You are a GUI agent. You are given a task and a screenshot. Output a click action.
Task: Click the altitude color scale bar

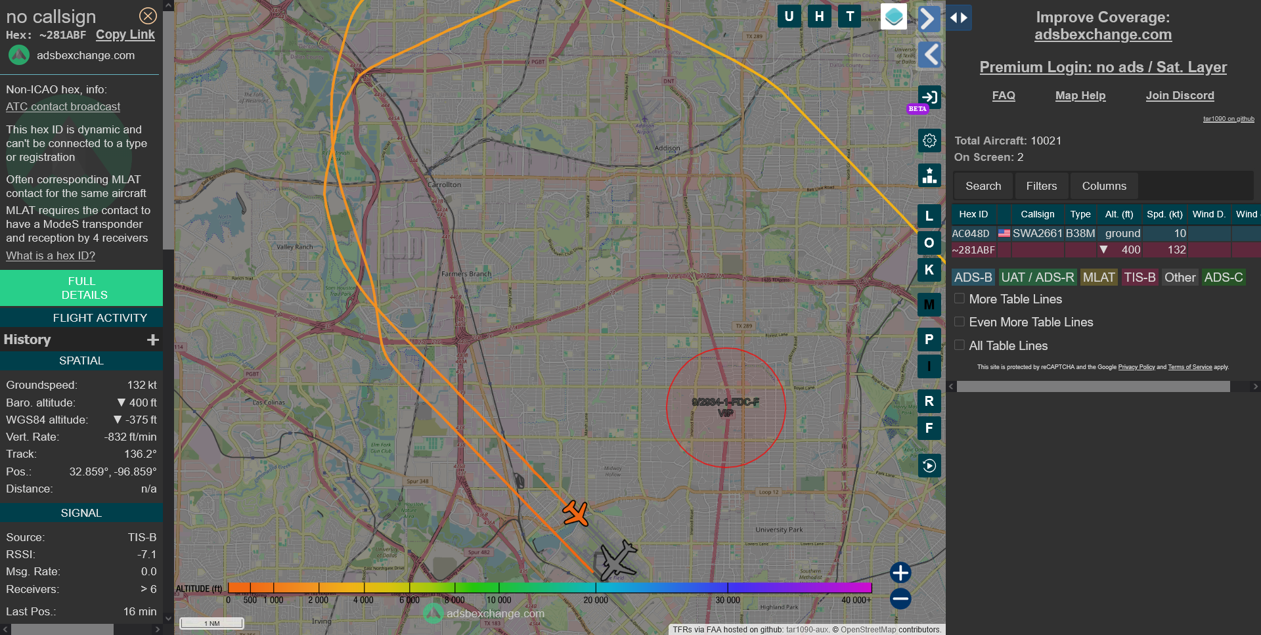pyautogui.click(x=549, y=588)
